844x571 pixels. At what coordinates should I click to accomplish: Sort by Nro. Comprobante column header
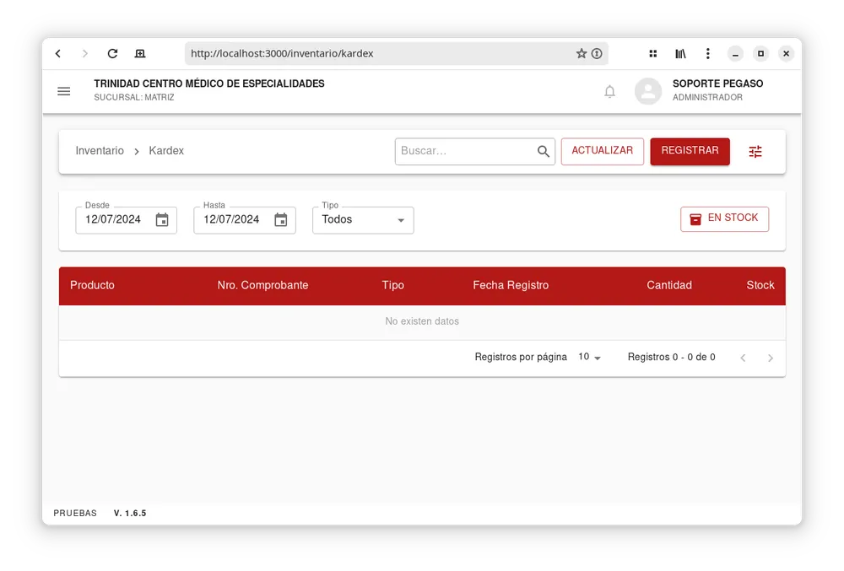[262, 285]
